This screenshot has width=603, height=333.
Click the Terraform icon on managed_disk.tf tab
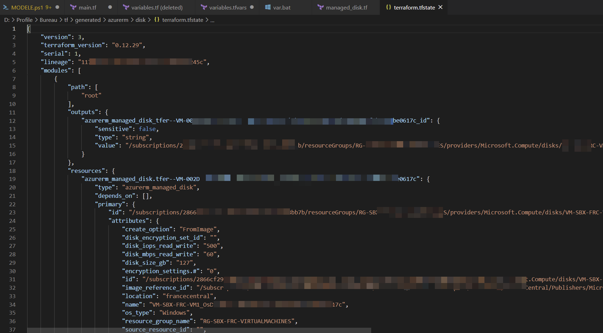click(320, 7)
